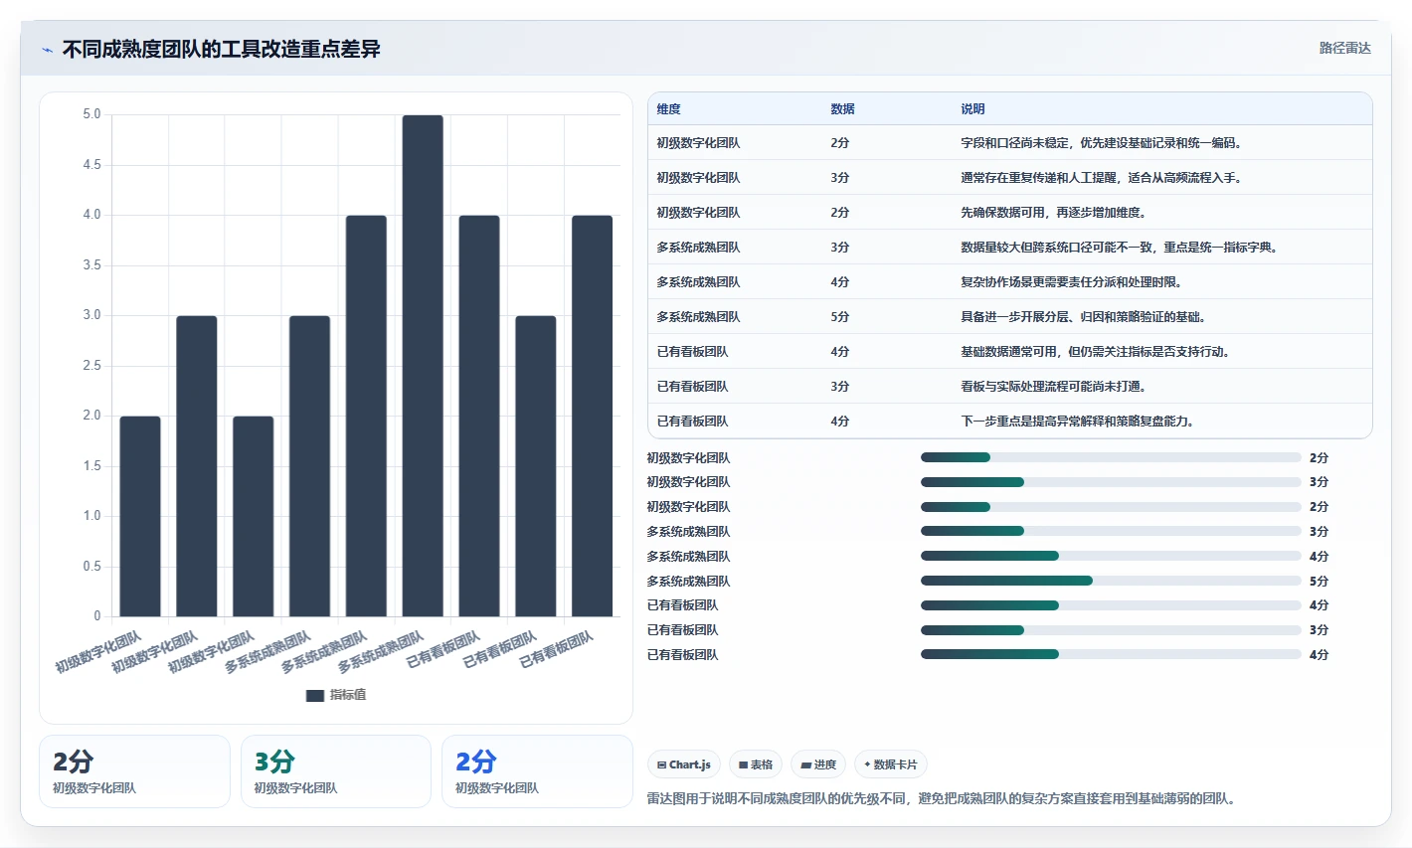Click the 数据 column header

pyautogui.click(x=842, y=109)
